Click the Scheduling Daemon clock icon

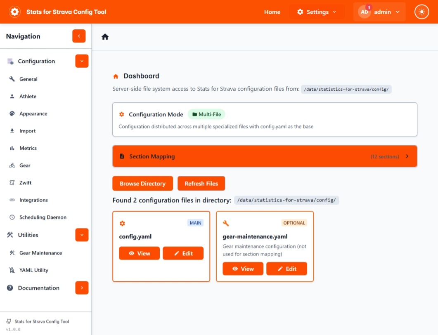(x=12, y=217)
